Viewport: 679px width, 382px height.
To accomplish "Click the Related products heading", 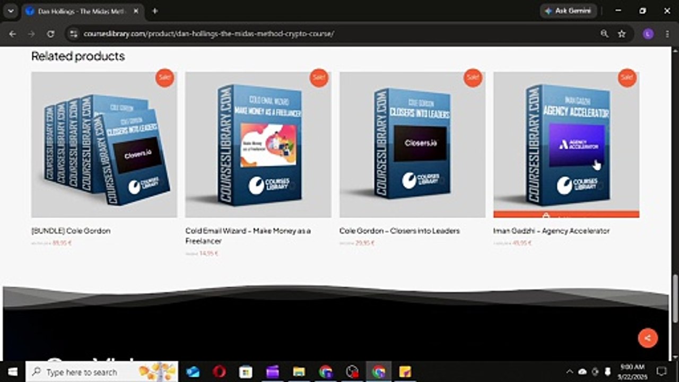I will coord(78,56).
